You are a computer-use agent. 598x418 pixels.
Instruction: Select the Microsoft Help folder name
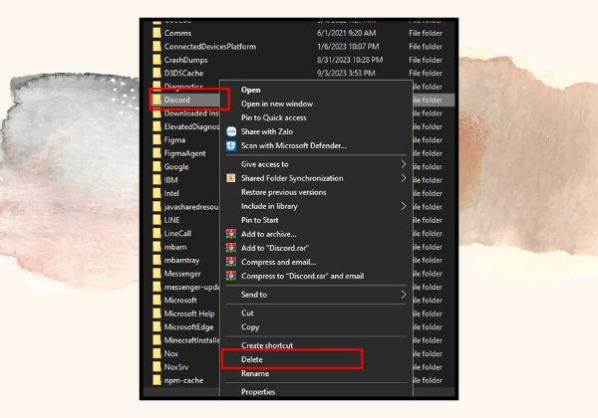click(189, 313)
